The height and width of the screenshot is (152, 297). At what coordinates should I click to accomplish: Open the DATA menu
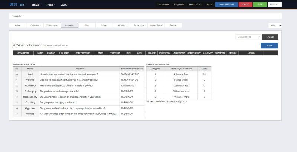point(65,4)
